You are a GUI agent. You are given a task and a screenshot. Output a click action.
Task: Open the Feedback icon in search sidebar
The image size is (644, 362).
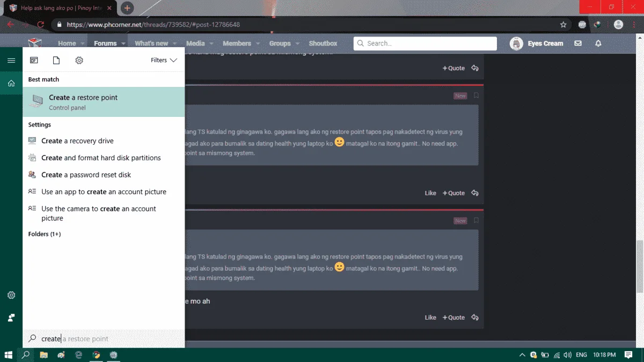point(11,317)
